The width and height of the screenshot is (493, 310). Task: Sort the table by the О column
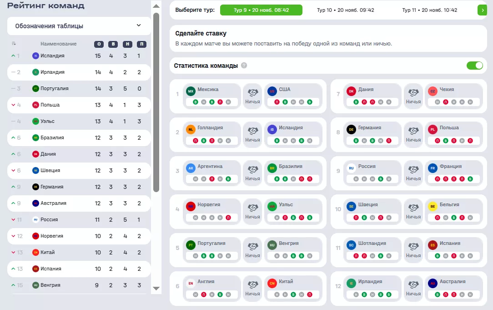(98, 44)
